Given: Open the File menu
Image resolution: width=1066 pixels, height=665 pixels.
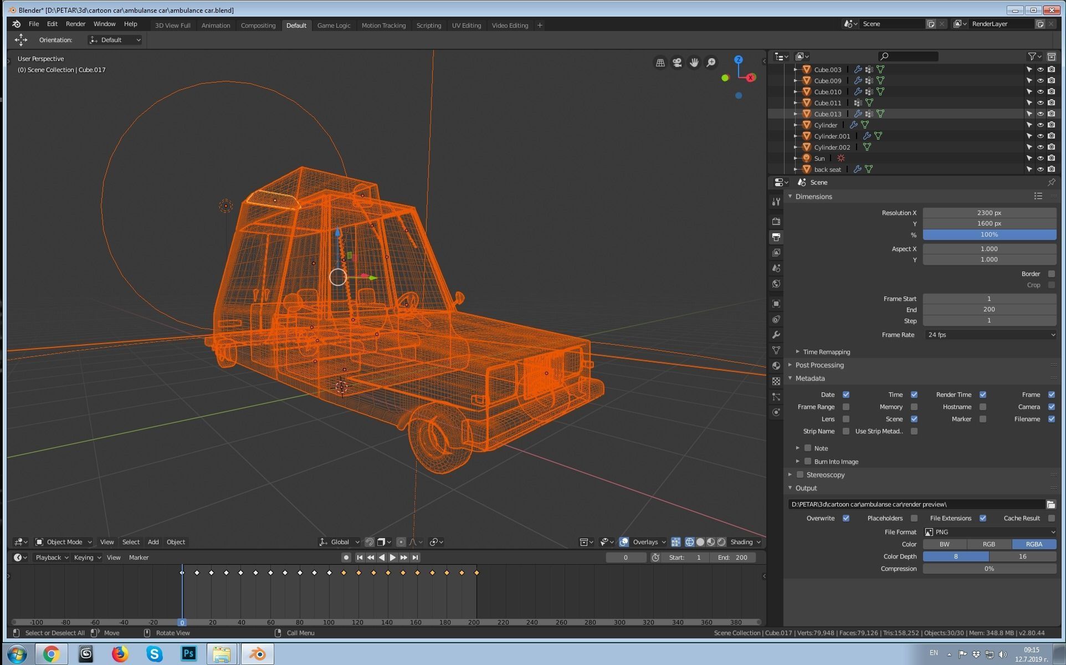Looking at the screenshot, I should (x=34, y=24).
